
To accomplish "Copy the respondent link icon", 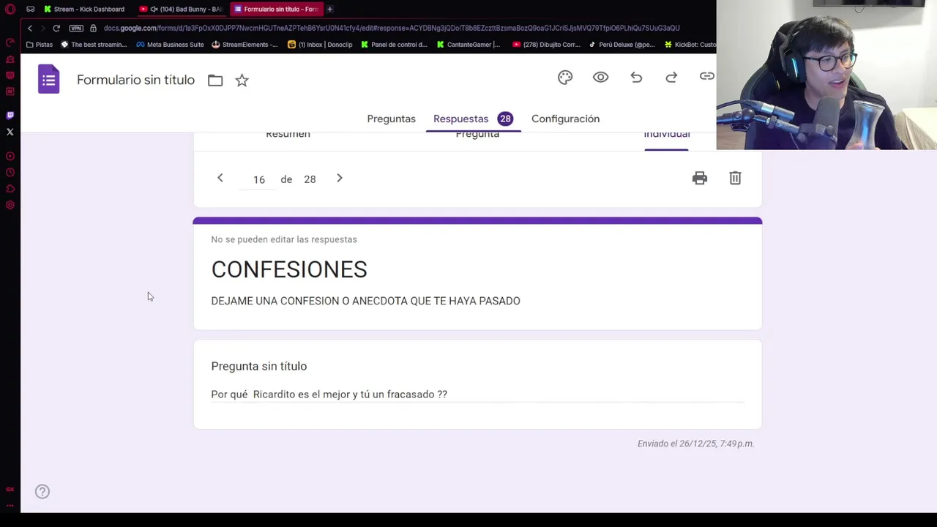I will click(706, 76).
